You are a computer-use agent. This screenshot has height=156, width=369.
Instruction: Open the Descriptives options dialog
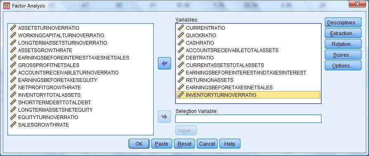(x=343, y=23)
